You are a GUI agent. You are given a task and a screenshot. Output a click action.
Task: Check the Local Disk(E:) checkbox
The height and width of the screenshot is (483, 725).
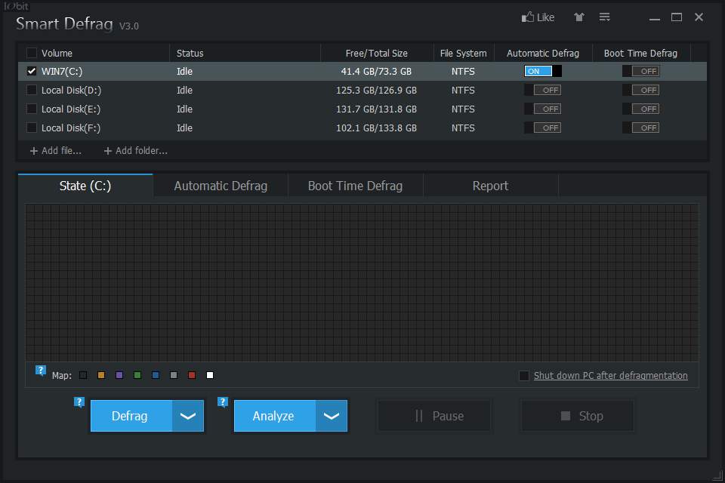pos(32,109)
